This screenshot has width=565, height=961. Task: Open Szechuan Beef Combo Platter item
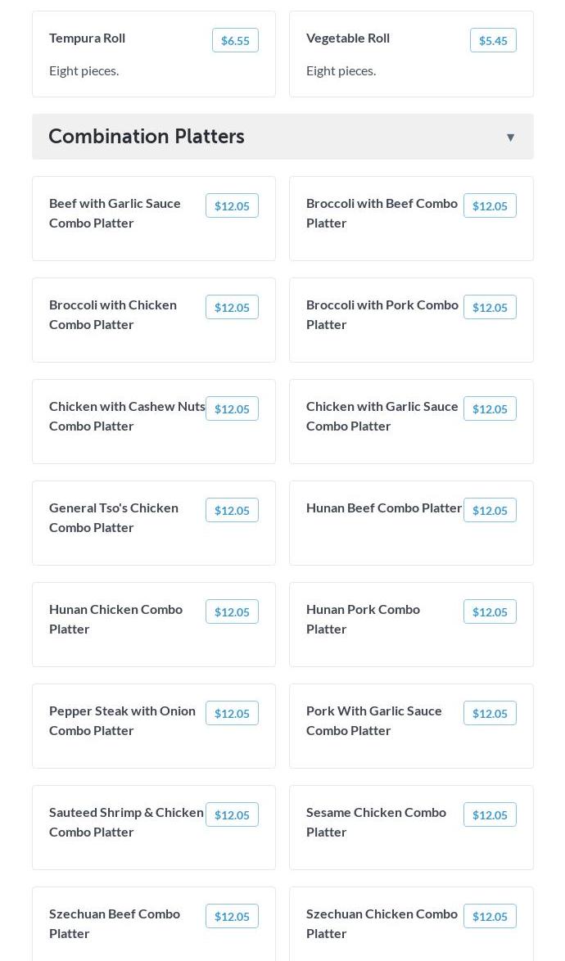[x=115, y=923]
